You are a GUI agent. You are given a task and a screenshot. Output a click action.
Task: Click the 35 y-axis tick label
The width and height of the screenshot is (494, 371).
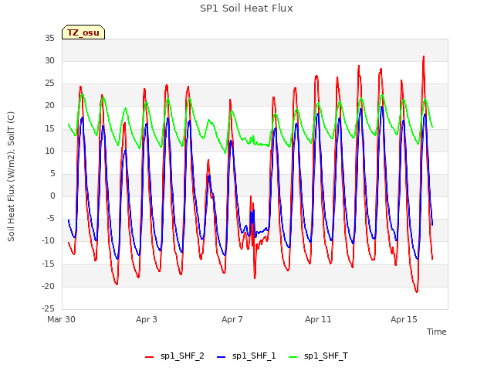coord(49,38)
